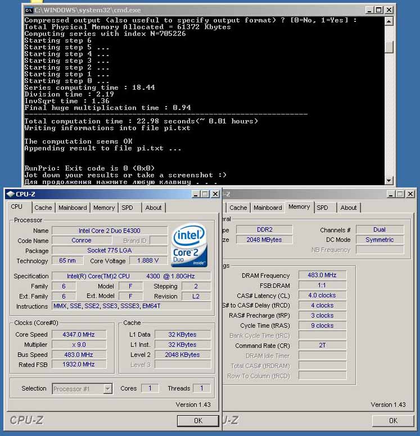Click the DRAM Frequency 483.0 MHz value
420x436 pixels.
click(322, 275)
